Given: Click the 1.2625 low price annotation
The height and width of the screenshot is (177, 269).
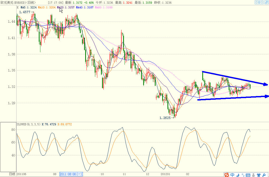Looking at the screenshot, I should pyautogui.click(x=165, y=118).
